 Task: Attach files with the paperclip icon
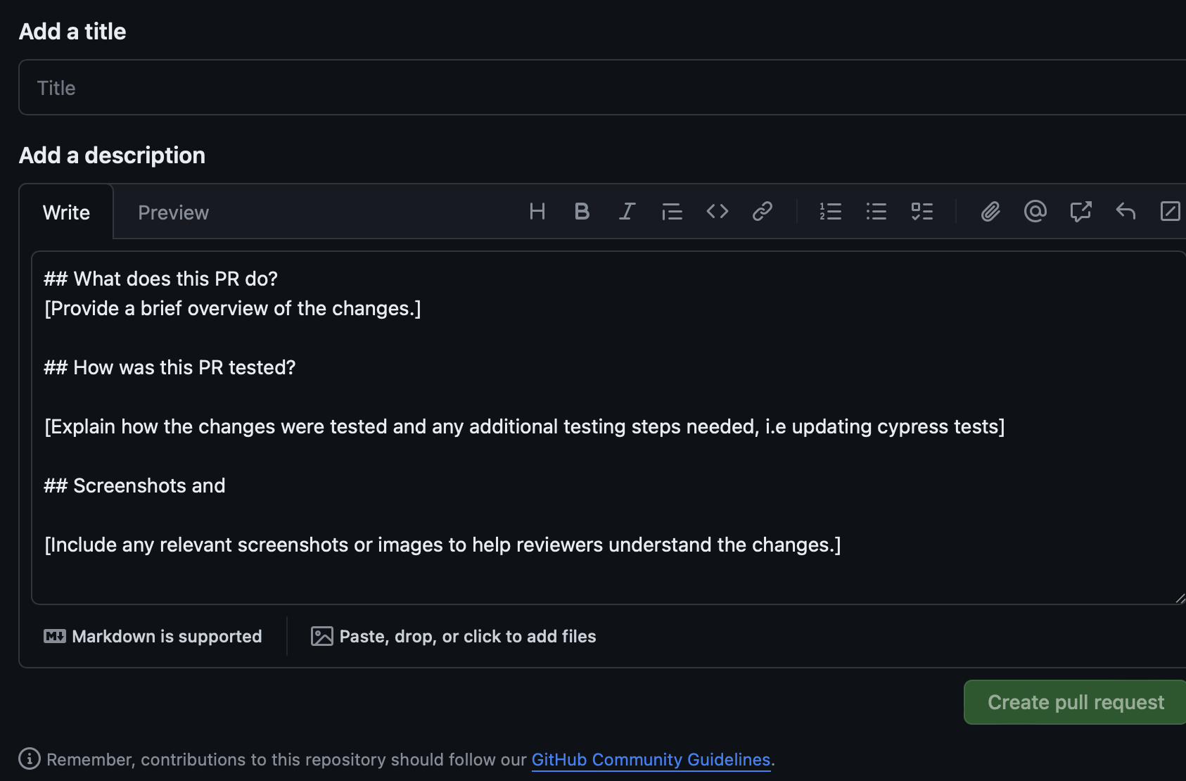pos(990,212)
